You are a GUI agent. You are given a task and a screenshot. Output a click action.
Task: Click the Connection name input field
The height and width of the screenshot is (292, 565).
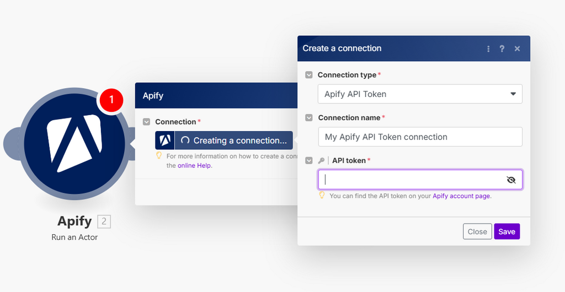point(420,137)
